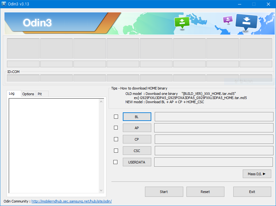Screen dimensions: 276x206
Task: Click the USERDATA file path field
Action: 214,162
